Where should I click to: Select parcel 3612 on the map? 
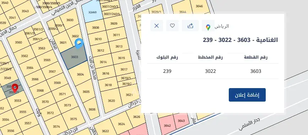pos(101,50)
